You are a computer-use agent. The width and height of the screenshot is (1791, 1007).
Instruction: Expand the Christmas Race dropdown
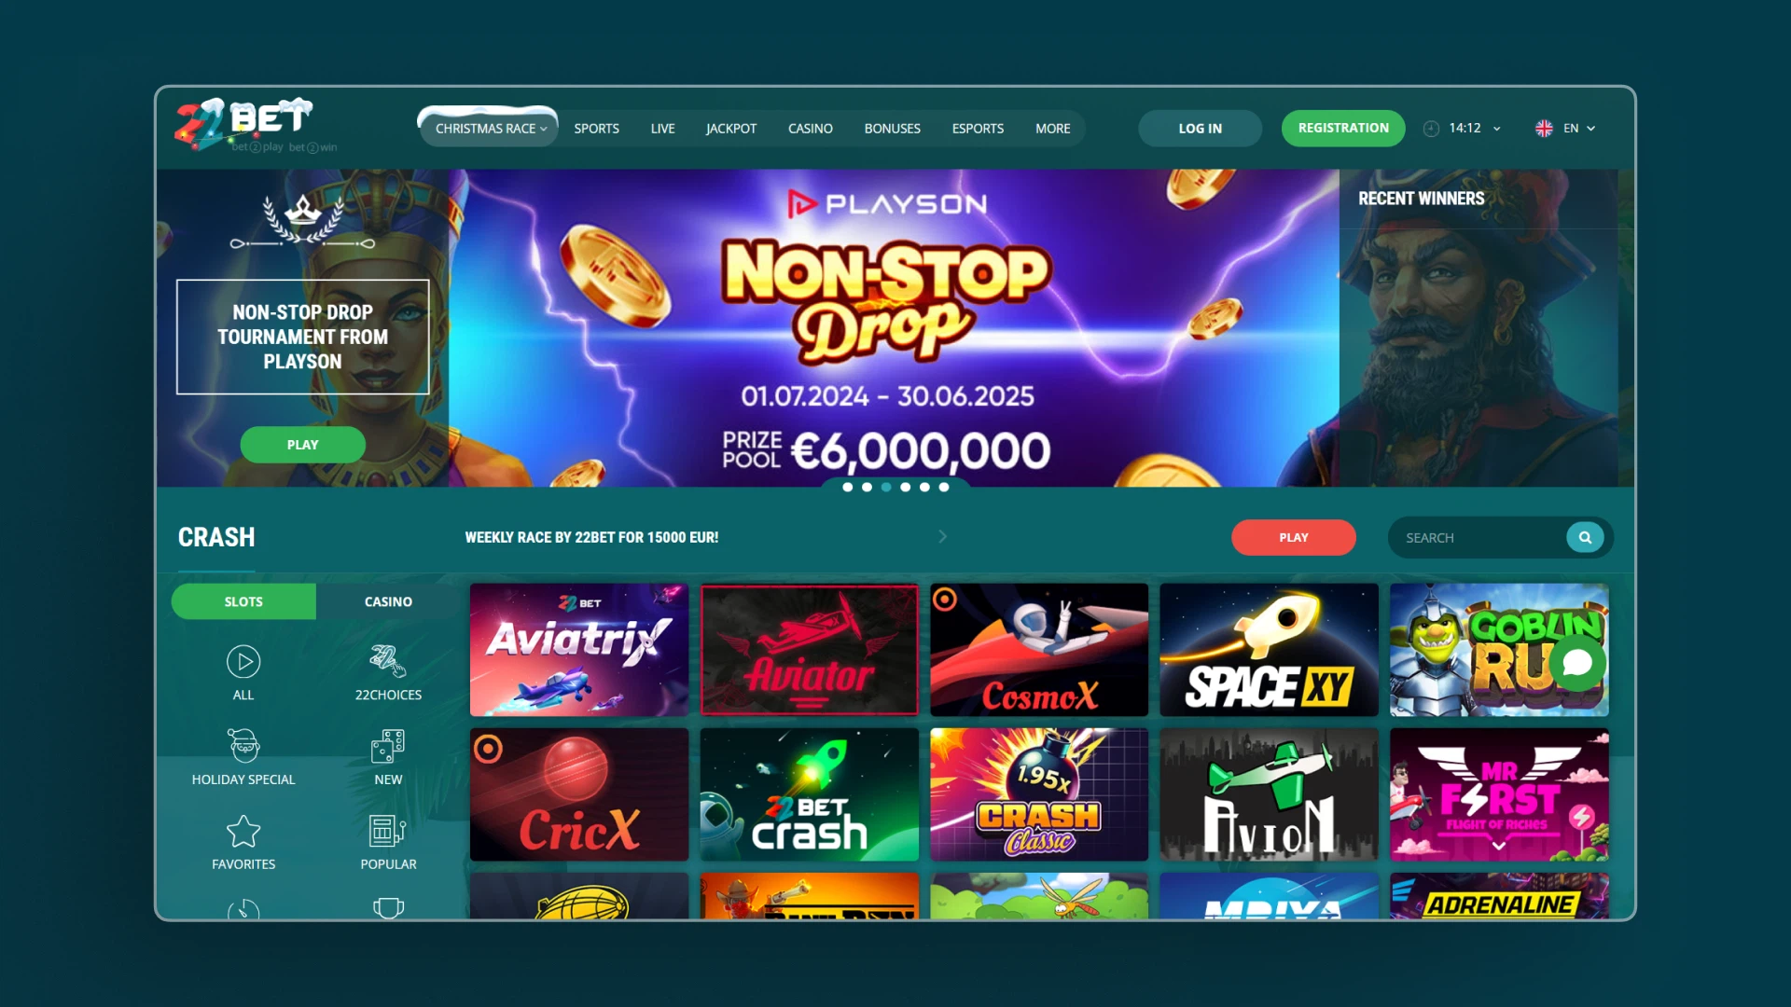(491, 129)
